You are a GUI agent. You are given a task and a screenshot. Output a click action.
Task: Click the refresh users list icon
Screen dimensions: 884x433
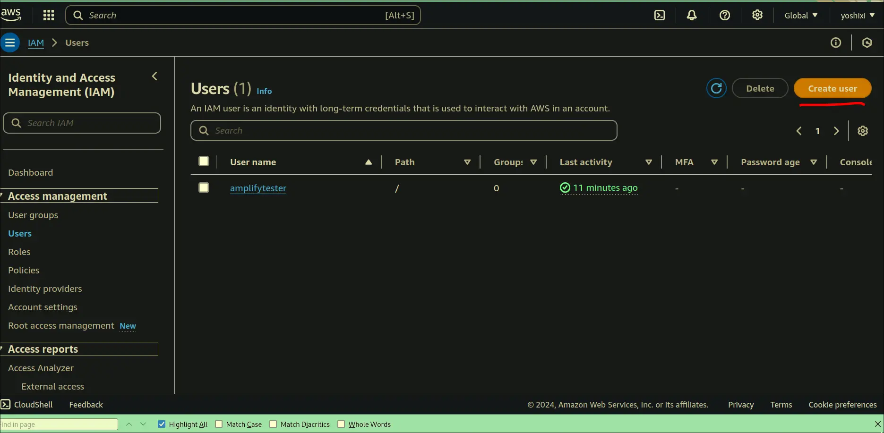click(716, 88)
